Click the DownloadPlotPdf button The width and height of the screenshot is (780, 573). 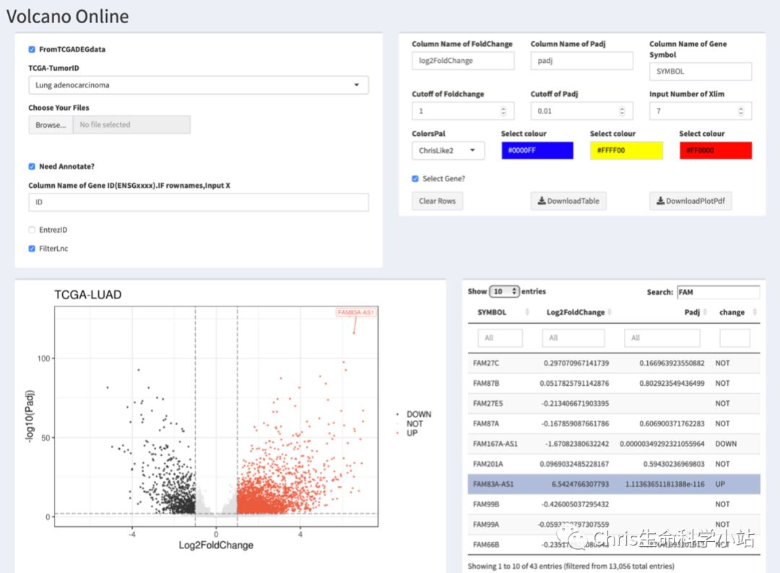pos(690,201)
